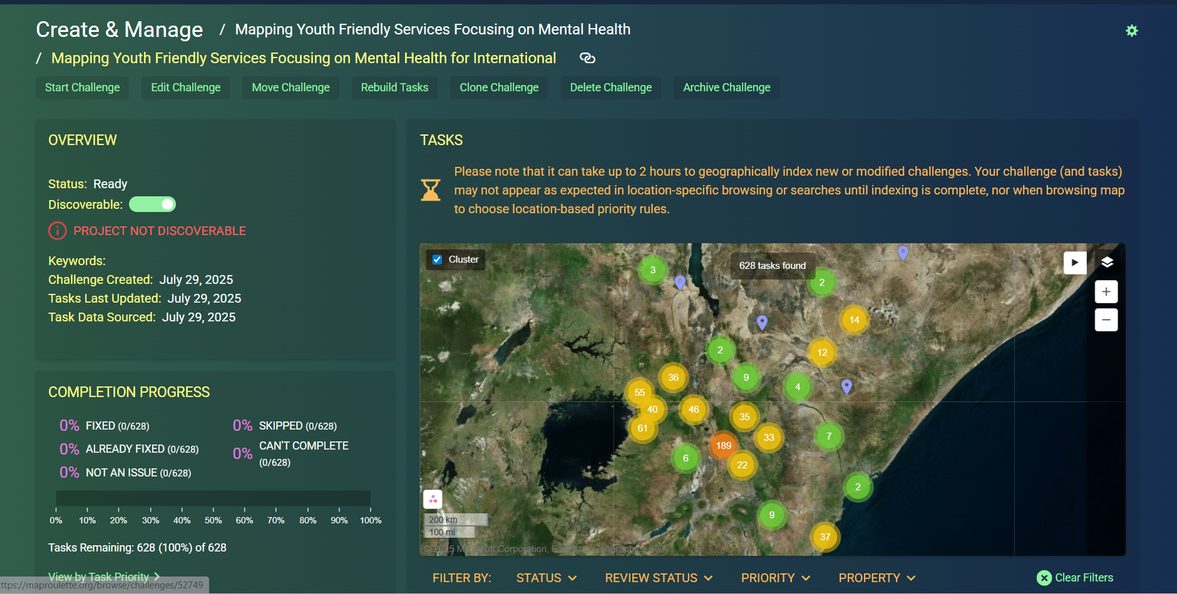Go to Create & Manage breadcrumb

120,29
